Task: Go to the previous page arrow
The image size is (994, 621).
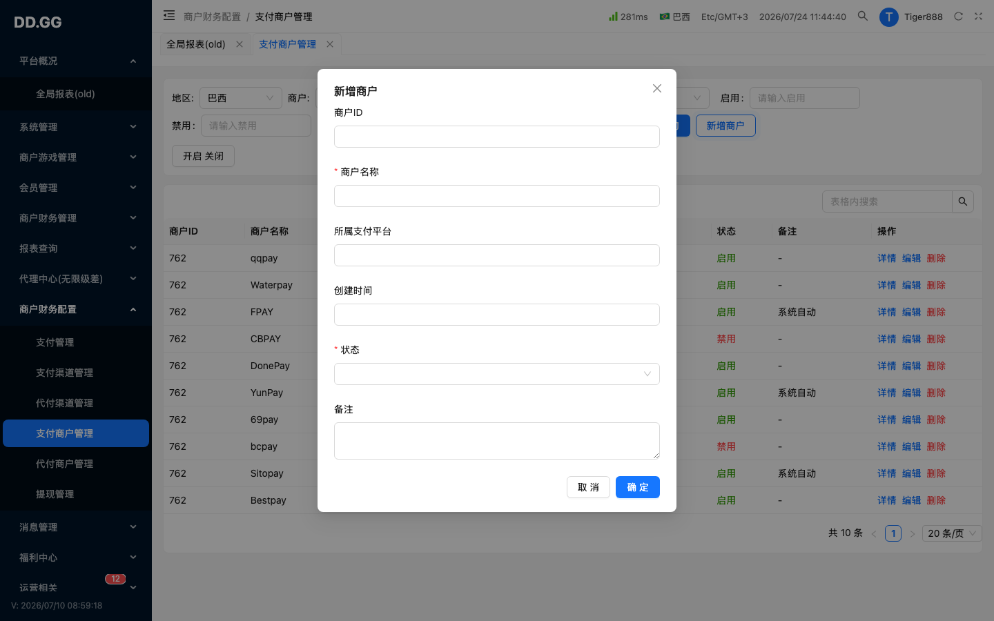Action: click(x=874, y=533)
